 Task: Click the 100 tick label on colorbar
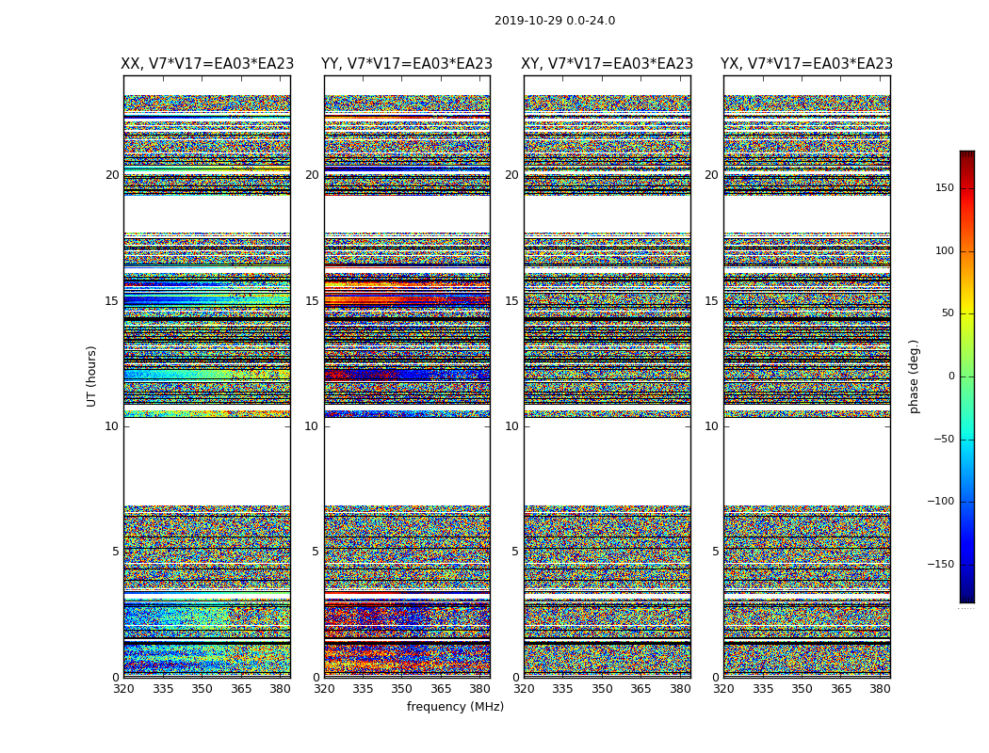[x=945, y=250]
